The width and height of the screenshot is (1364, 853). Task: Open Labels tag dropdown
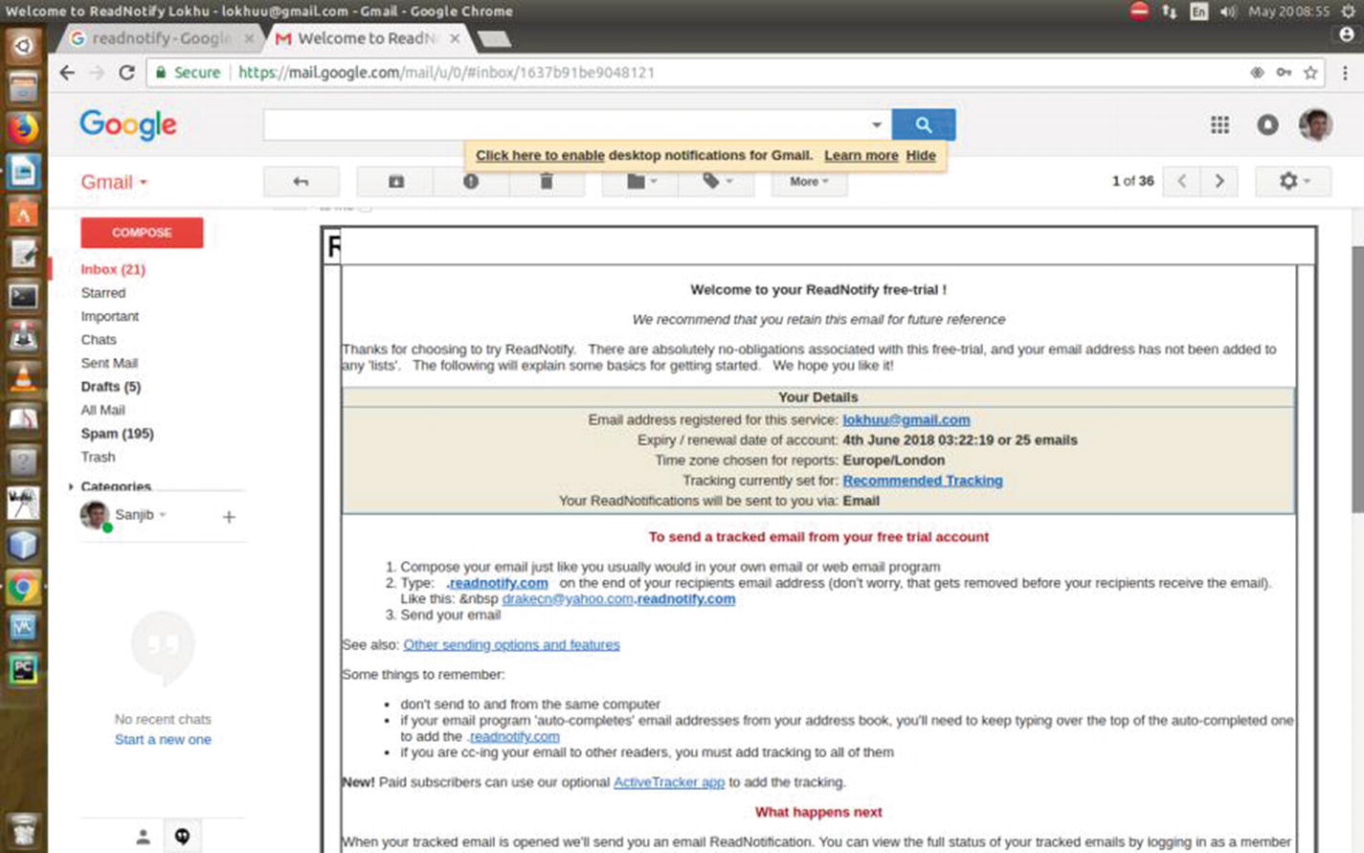(715, 181)
